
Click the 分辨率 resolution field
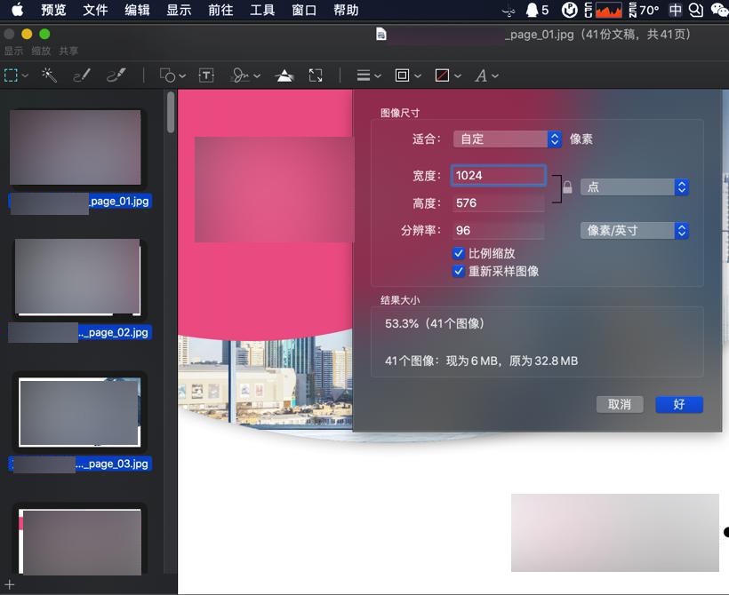(498, 230)
